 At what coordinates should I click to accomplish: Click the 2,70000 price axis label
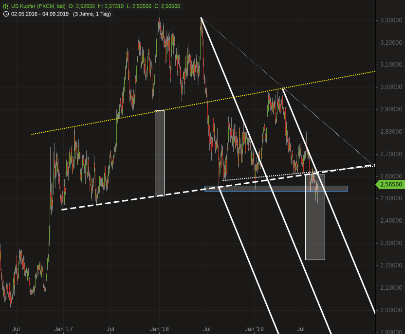391,154
